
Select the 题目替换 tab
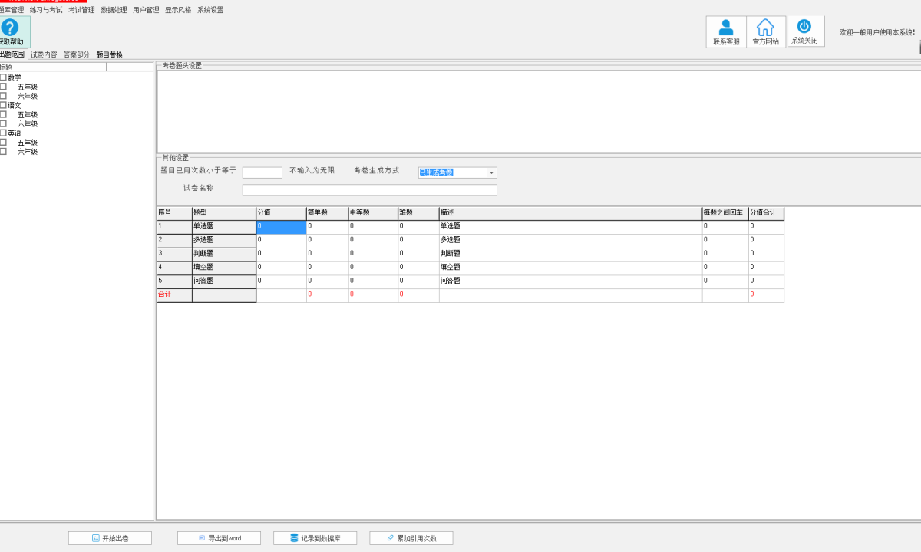109,54
